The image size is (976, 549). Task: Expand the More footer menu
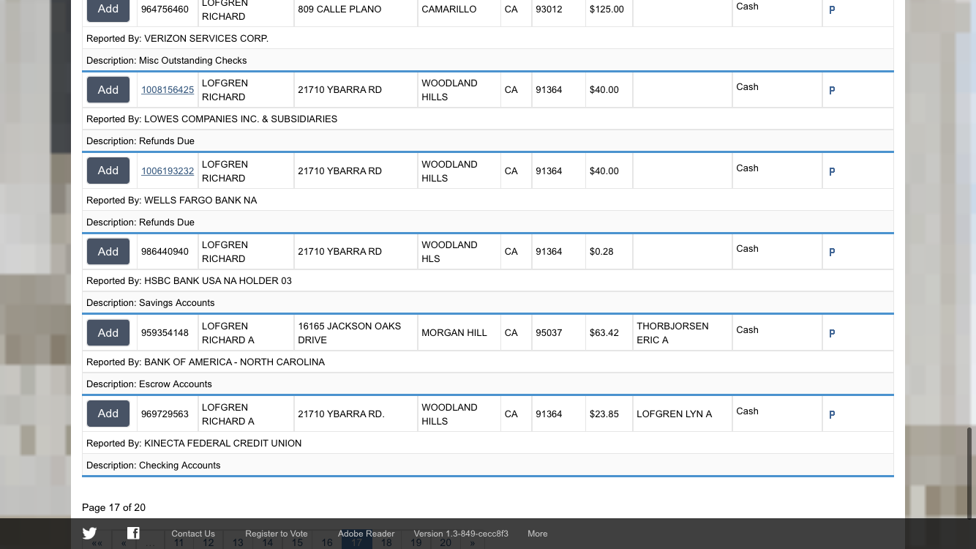click(x=538, y=534)
